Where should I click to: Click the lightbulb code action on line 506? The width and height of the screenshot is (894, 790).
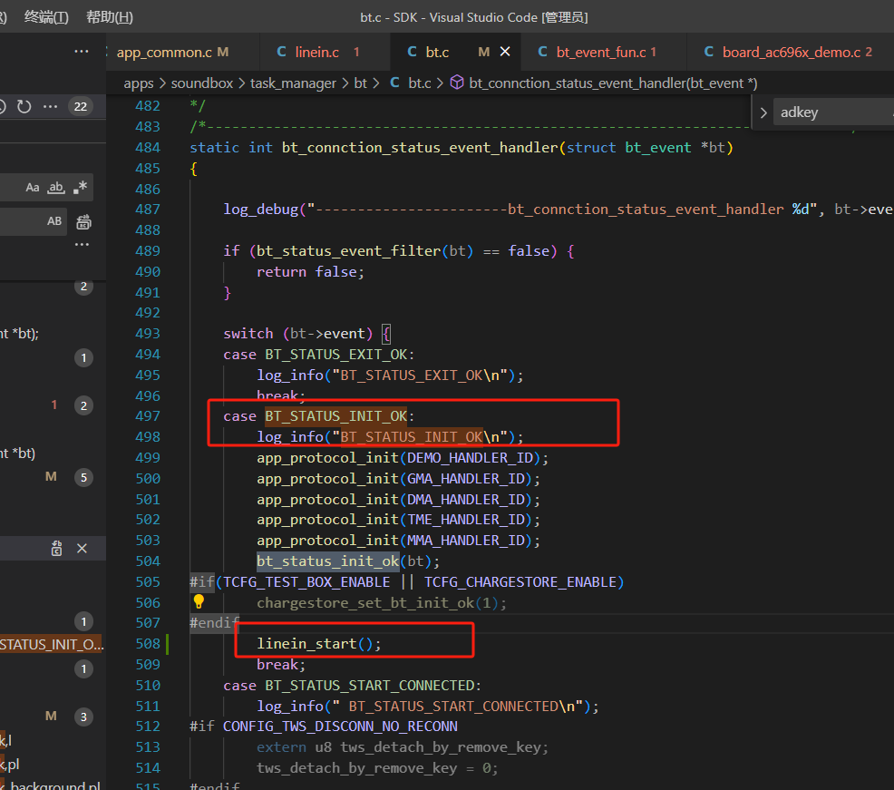pos(199,601)
